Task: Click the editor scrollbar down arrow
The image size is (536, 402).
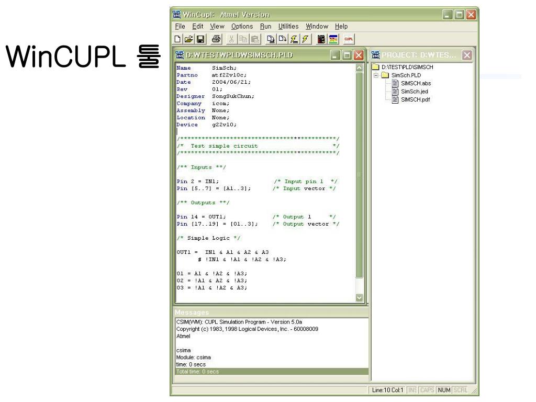Action: (x=359, y=297)
